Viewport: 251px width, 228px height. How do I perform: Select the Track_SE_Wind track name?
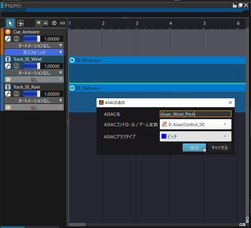pos(27,59)
